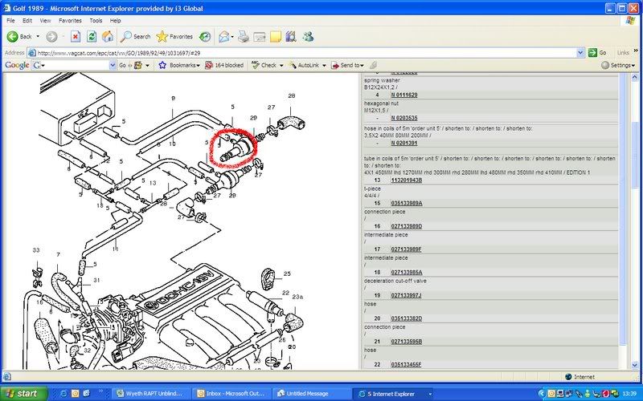Screen dimensions: 643x401
Task: Open part number 113201943B link
Action: [407, 180]
